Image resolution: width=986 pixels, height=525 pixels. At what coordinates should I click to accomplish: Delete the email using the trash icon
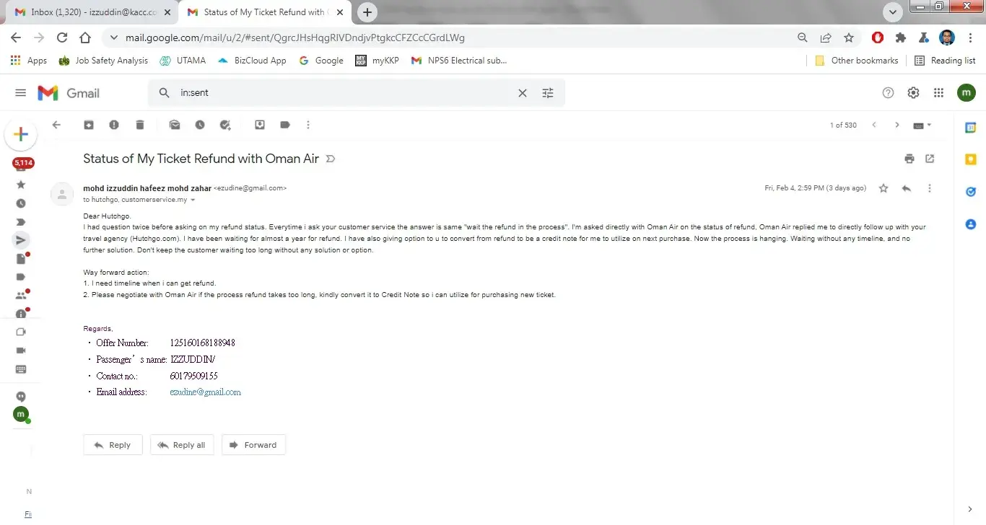coord(140,125)
